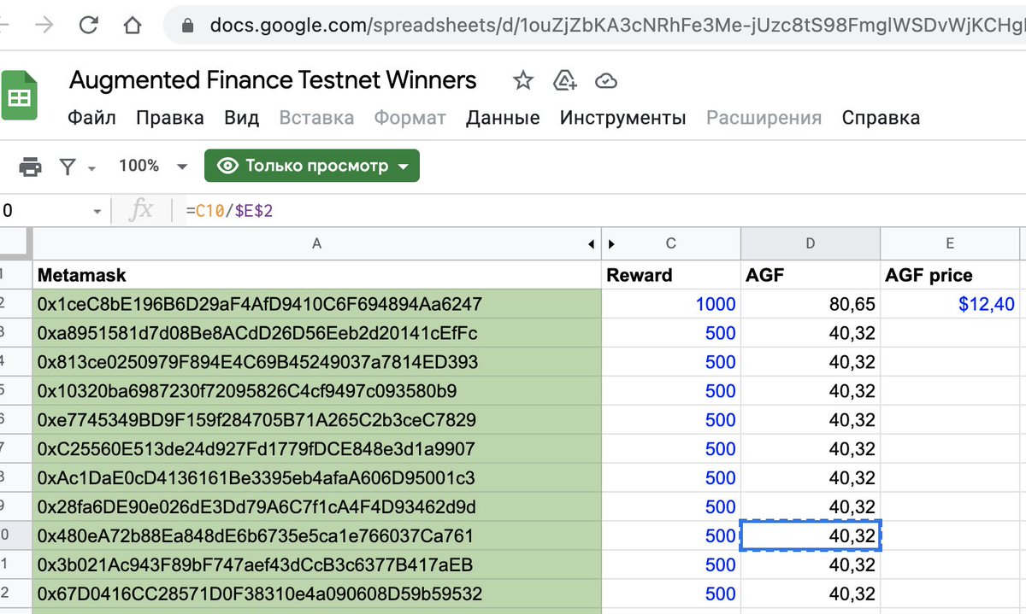Click the print icon
The height and width of the screenshot is (614, 1026).
coord(30,167)
